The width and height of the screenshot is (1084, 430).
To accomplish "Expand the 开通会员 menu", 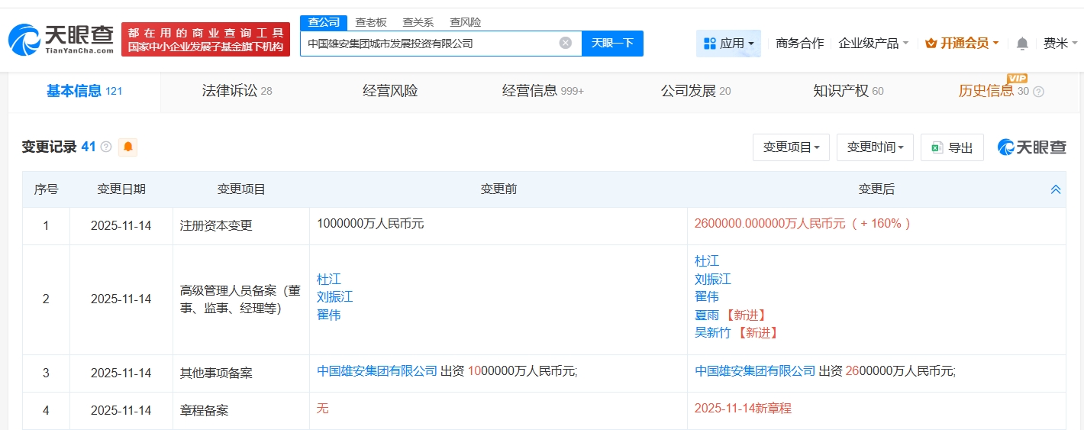I will click(x=962, y=44).
